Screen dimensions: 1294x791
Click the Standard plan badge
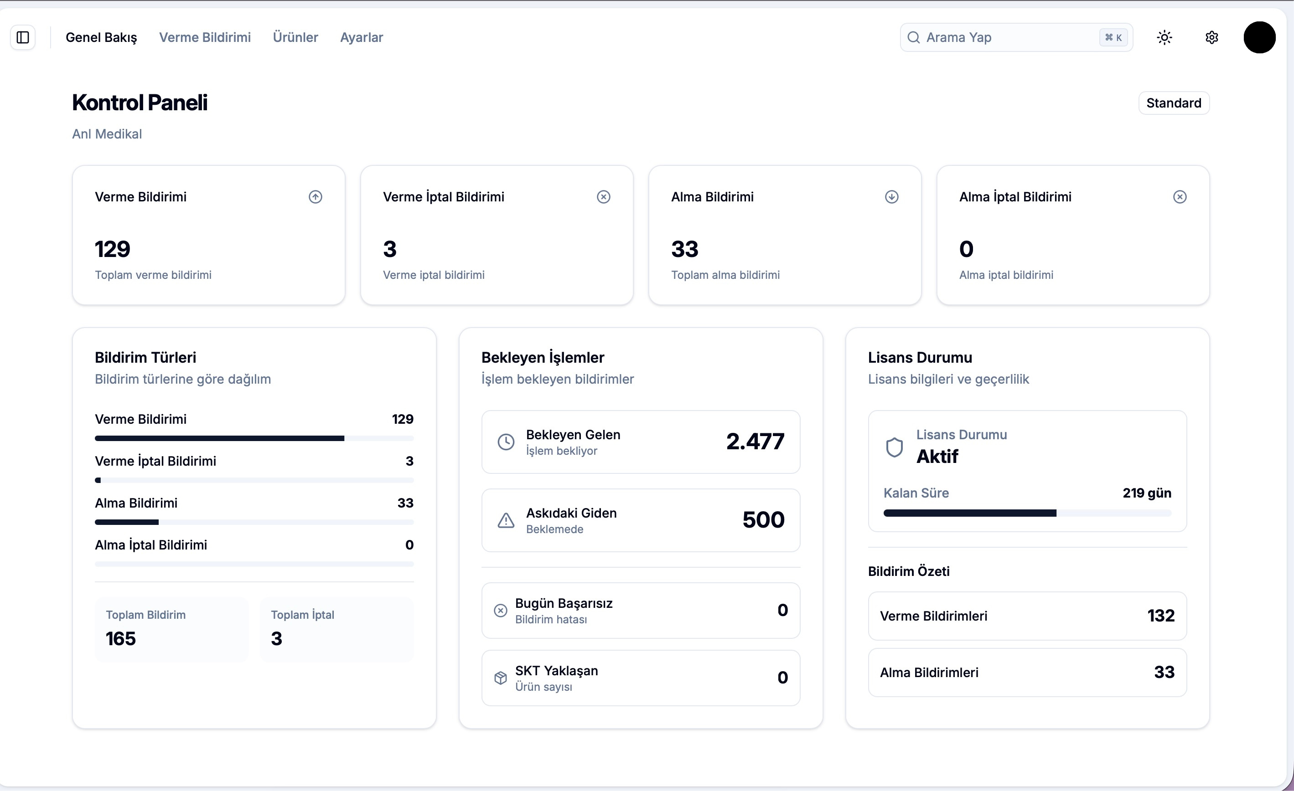pyautogui.click(x=1174, y=103)
